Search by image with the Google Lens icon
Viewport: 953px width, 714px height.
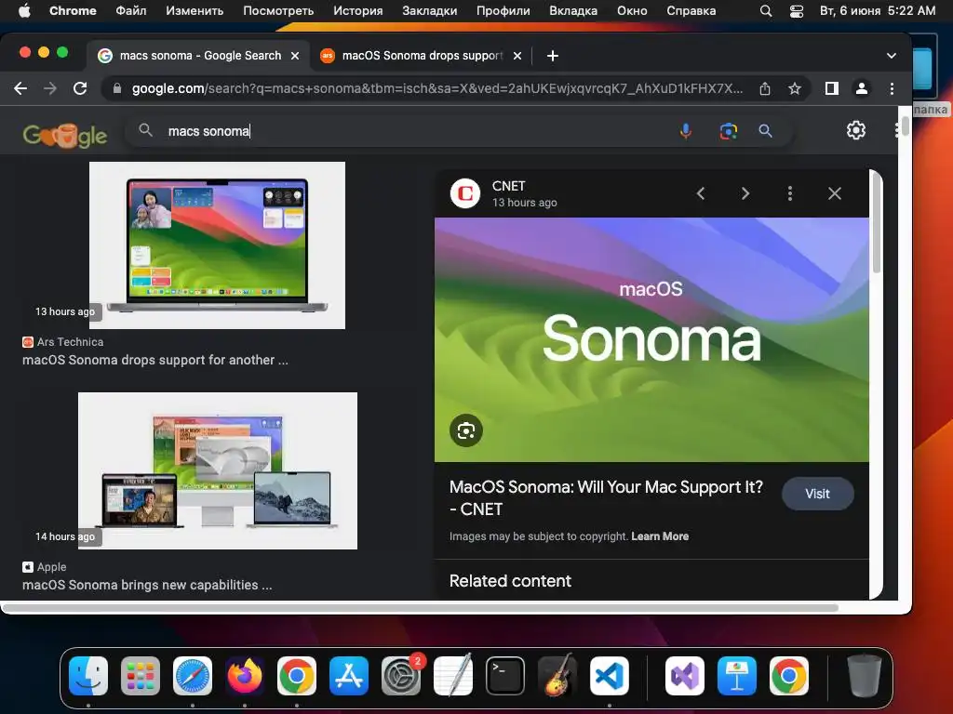(x=728, y=130)
